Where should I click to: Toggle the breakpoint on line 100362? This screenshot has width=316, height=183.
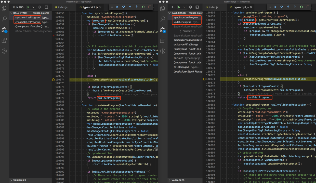point(54,35)
